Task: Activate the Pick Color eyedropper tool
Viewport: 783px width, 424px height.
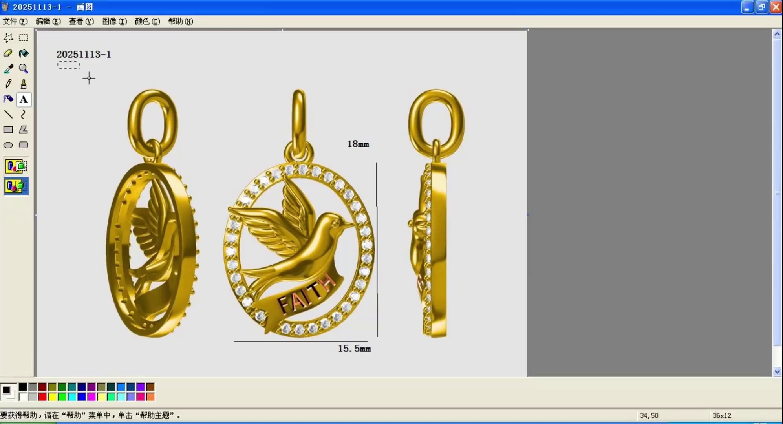Action: [x=8, y=69]
